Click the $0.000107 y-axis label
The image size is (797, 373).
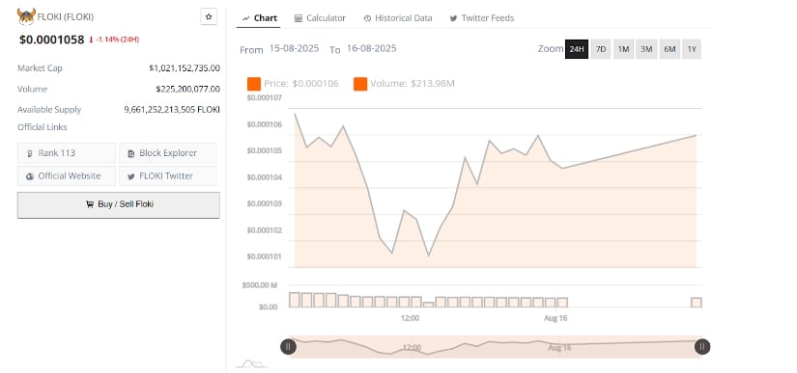point(265,97)
